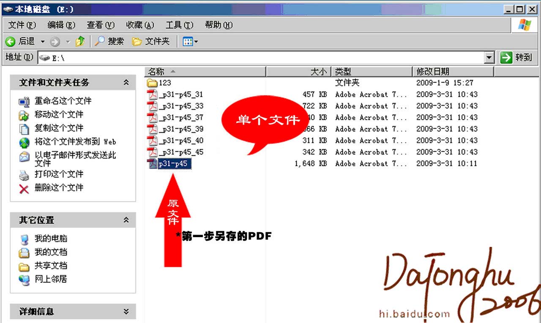Click the 457 KB size cell
The width and height of the screenshot is (541, 323).
tap(315, 94)
